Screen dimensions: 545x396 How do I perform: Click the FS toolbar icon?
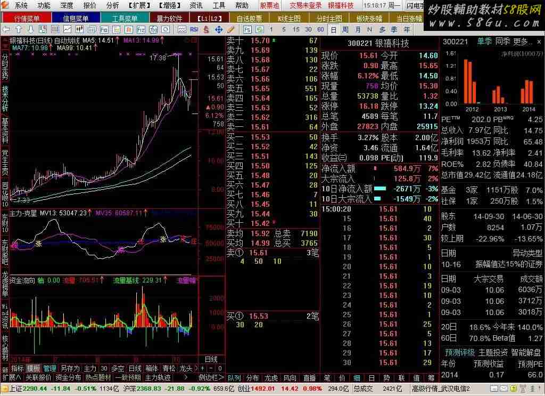pyautogui.click(x=247, y=29)
